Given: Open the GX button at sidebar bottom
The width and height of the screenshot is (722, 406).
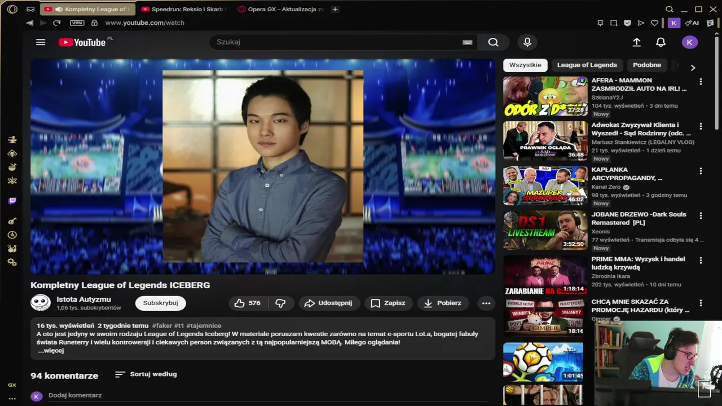Looking at the screenshot, I should (12, 385).
